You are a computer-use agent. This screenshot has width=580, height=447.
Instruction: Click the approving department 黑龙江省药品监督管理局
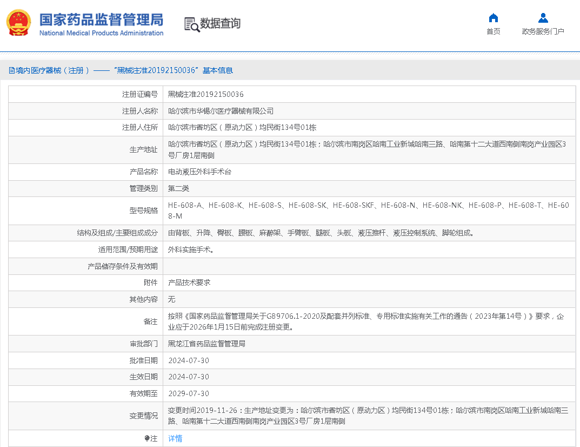[206, 344]
